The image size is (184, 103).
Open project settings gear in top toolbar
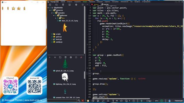coord(76,5)
